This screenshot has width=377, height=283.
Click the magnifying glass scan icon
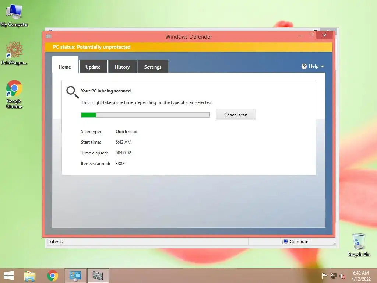pyautogui.click(x=73, y=92)
